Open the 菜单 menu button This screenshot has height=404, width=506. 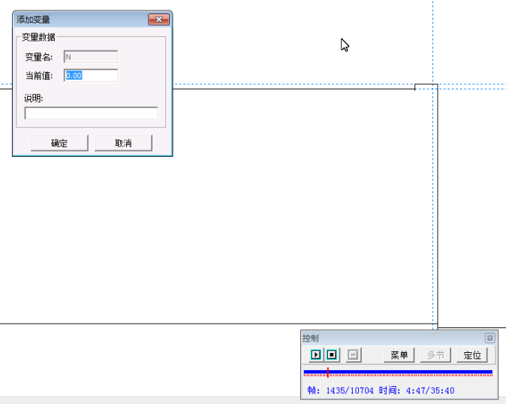click(399, 355)
